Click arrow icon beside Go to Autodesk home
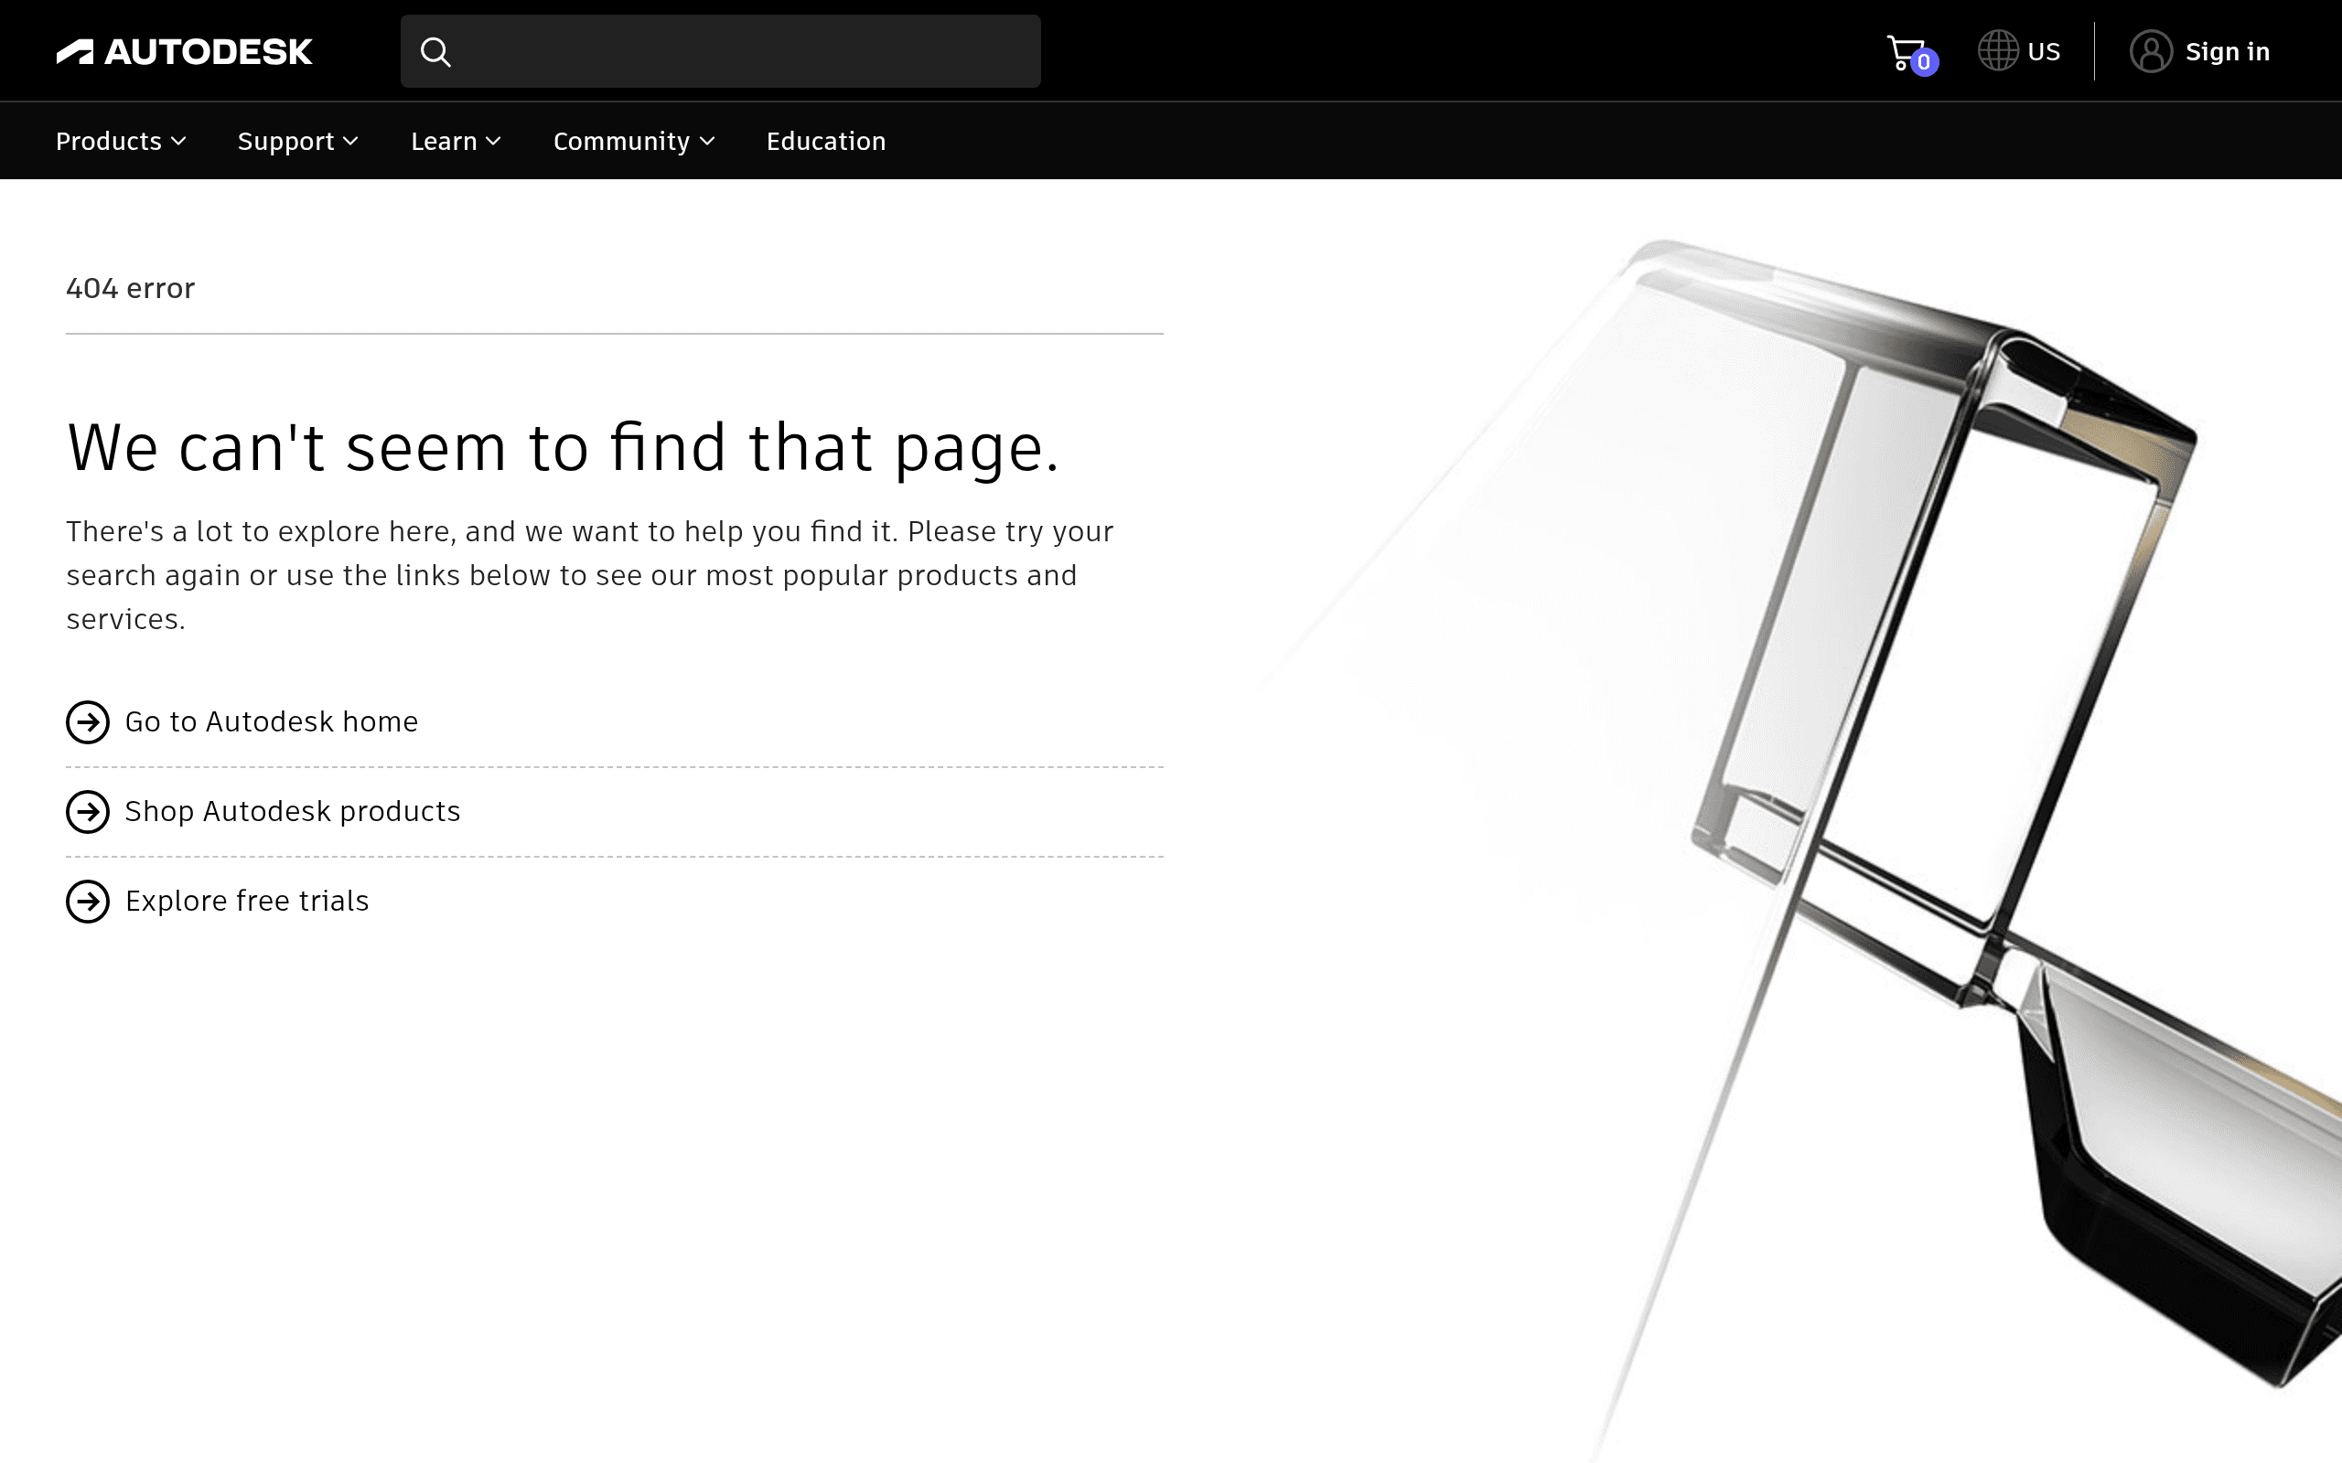The height and width of the screenshot is (1463, 2342). coord(87,721)
